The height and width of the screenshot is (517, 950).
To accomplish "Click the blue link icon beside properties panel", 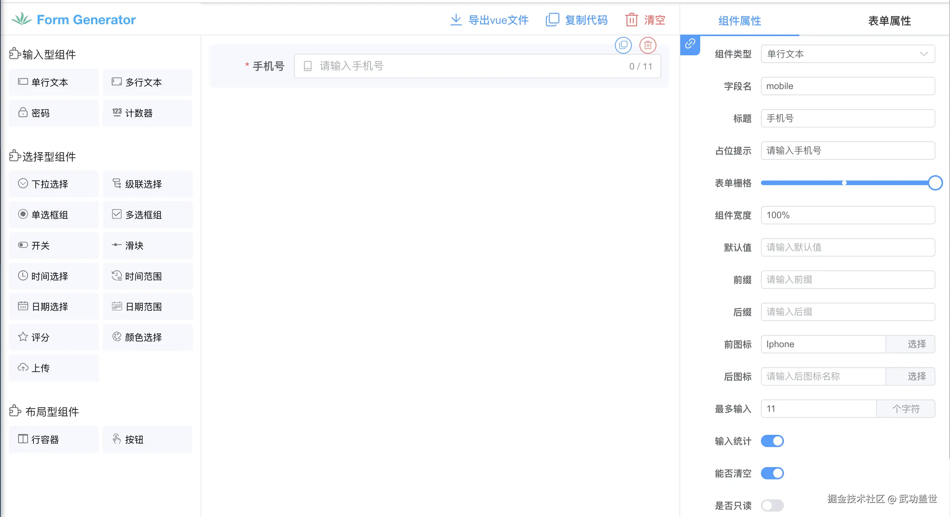I will [690, 44].
